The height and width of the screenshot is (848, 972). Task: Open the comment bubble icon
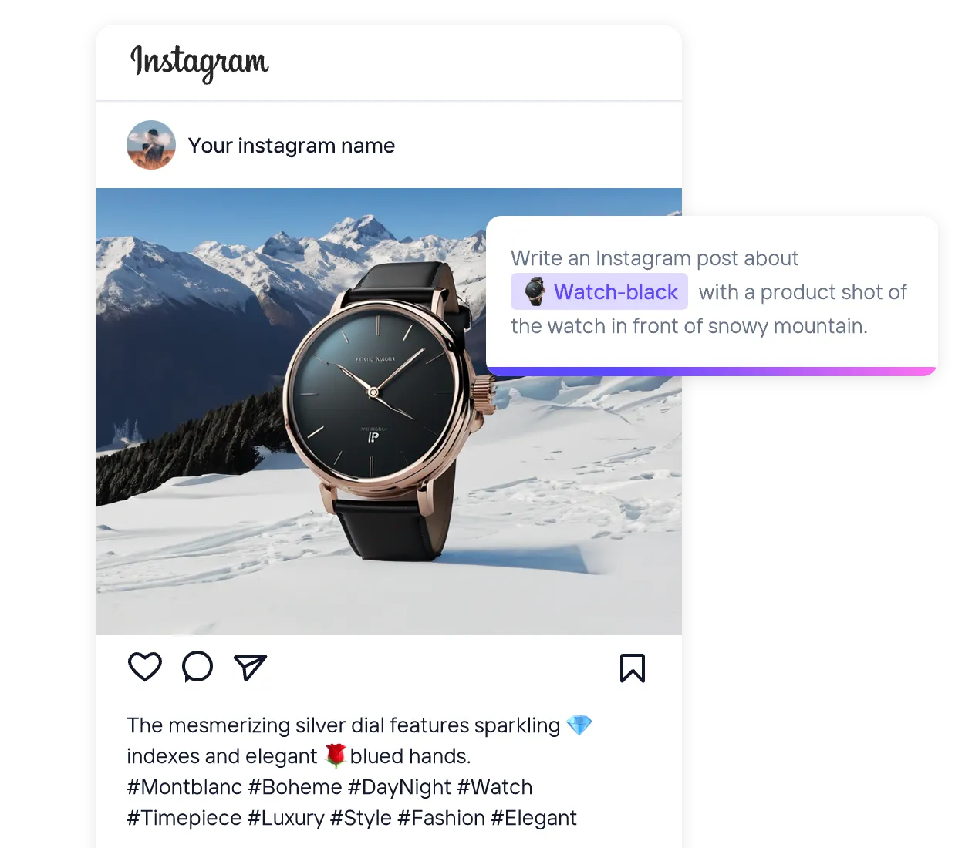point(197,667)
